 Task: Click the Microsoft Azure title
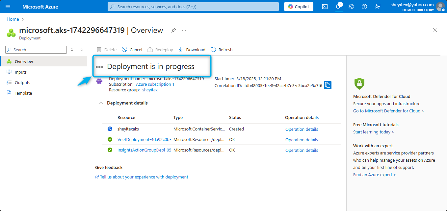point(40,7)
